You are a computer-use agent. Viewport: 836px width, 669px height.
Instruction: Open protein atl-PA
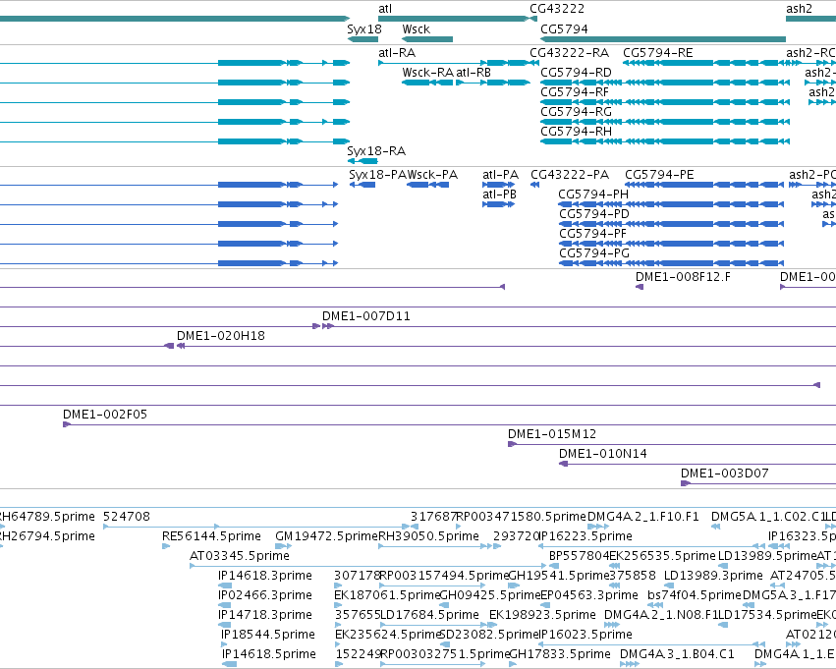(x=500, y=175)
